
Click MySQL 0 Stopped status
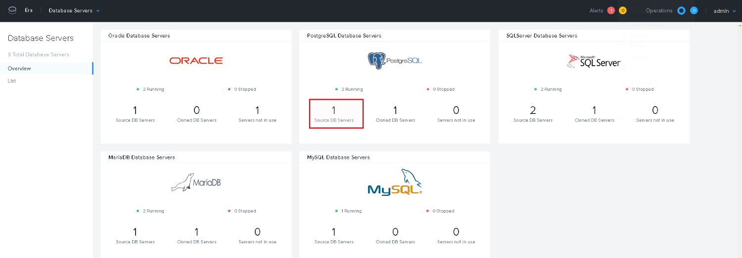[x=441, y=211]
